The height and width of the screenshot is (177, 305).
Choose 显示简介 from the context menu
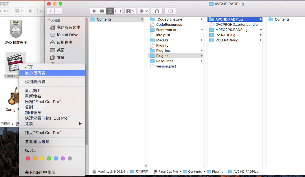(x=52, y=91)
